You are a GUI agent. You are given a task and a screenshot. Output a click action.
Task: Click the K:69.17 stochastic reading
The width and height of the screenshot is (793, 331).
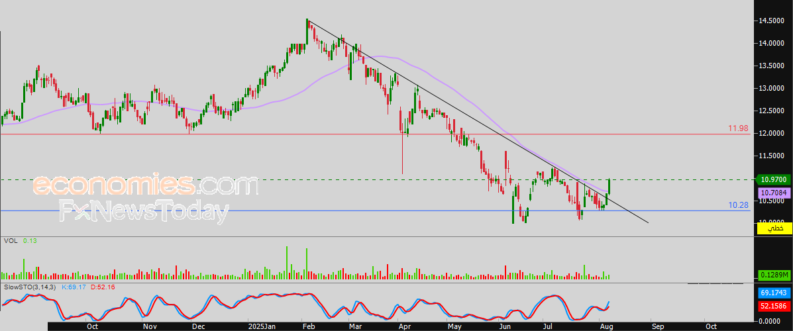point(73,287)
